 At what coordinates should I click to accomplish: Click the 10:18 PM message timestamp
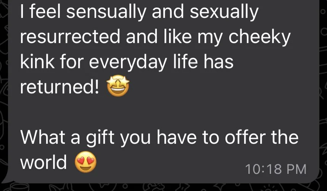pyautogui.click(x=276, y=169)
